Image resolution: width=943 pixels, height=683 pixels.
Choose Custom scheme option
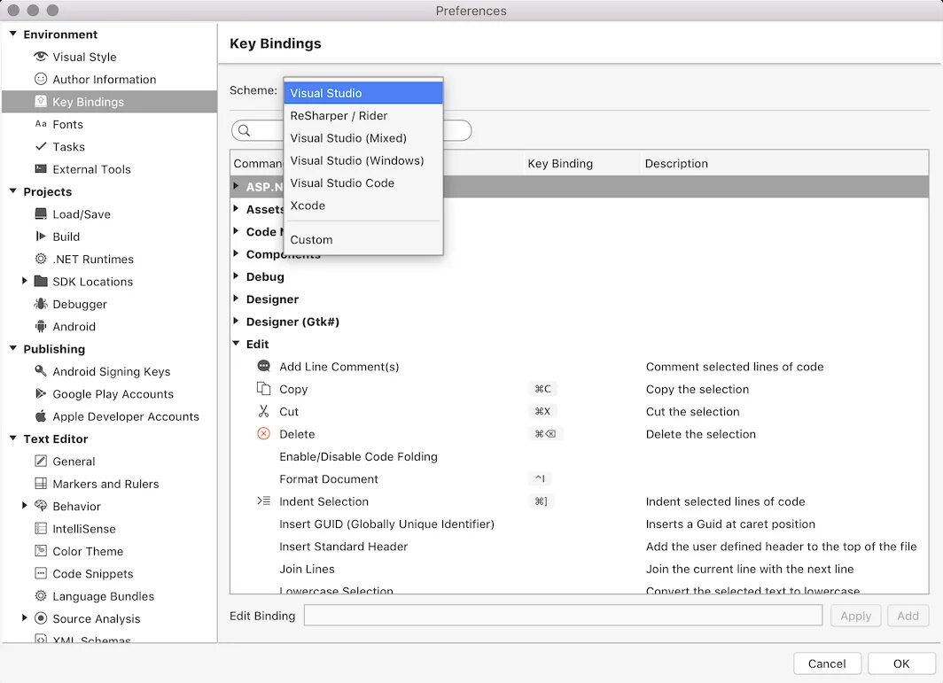click(x=363, y=239)
